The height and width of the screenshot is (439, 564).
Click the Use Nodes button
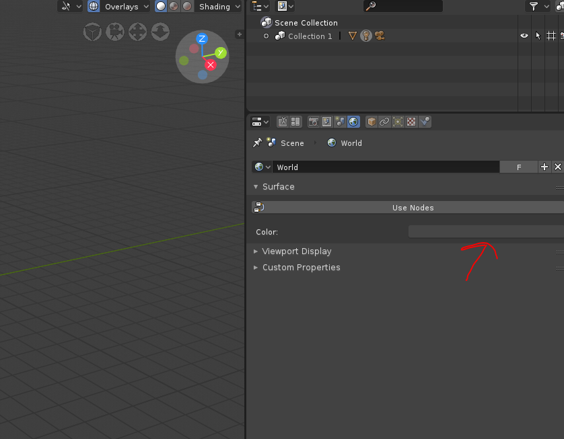coord(408,208)
